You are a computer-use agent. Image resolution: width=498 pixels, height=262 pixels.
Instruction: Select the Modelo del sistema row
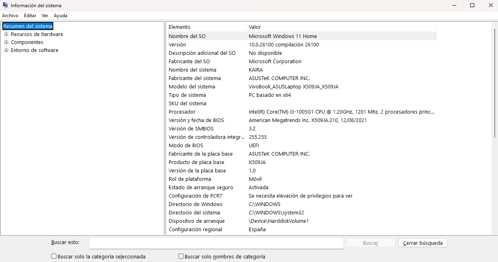[x=301, y=86]
